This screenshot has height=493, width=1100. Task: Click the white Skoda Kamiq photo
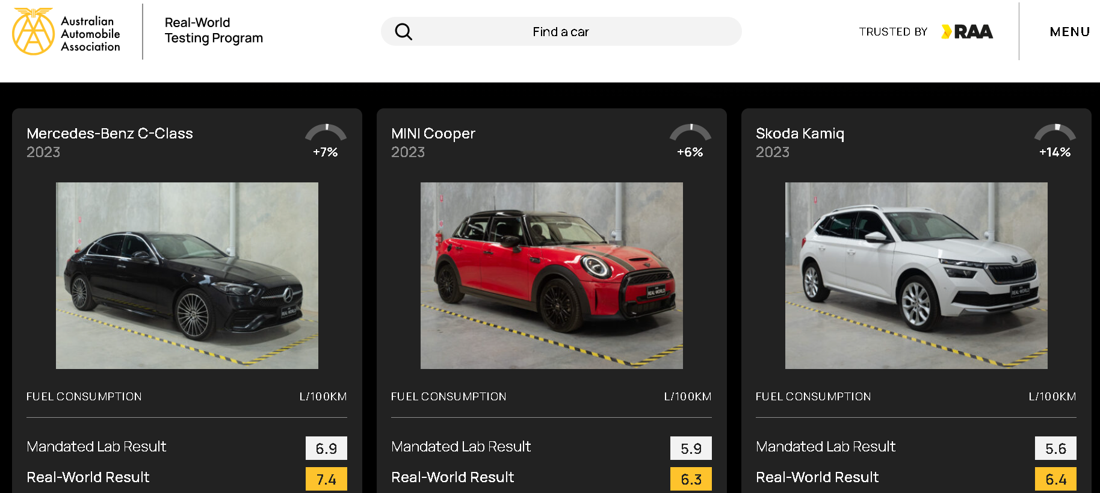pos(916,276)
